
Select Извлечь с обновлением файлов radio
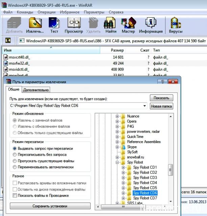(x=15, y=126)
